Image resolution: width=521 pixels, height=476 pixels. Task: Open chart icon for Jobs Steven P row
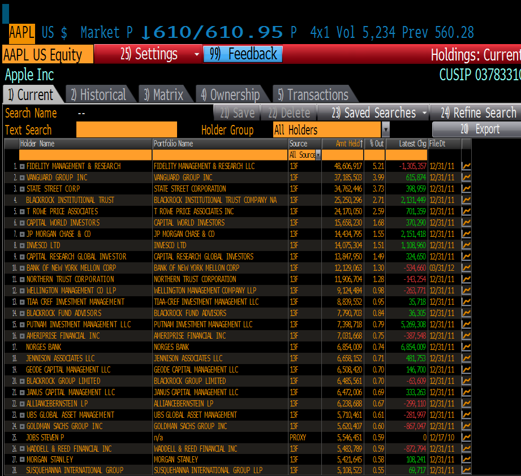(466, 438)
